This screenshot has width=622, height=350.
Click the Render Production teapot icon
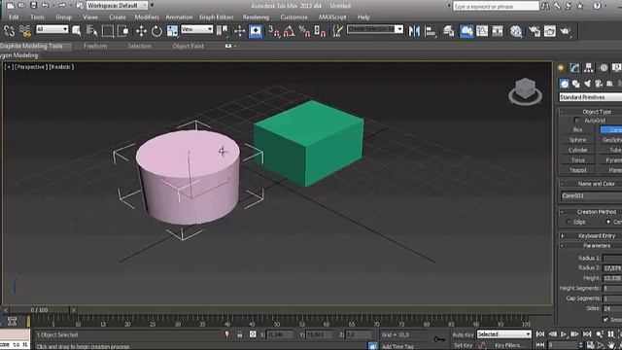(x=566, y=31)
